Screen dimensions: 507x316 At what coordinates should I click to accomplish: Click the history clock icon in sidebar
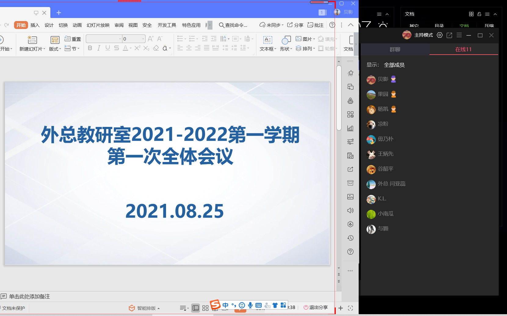[350, 238]
